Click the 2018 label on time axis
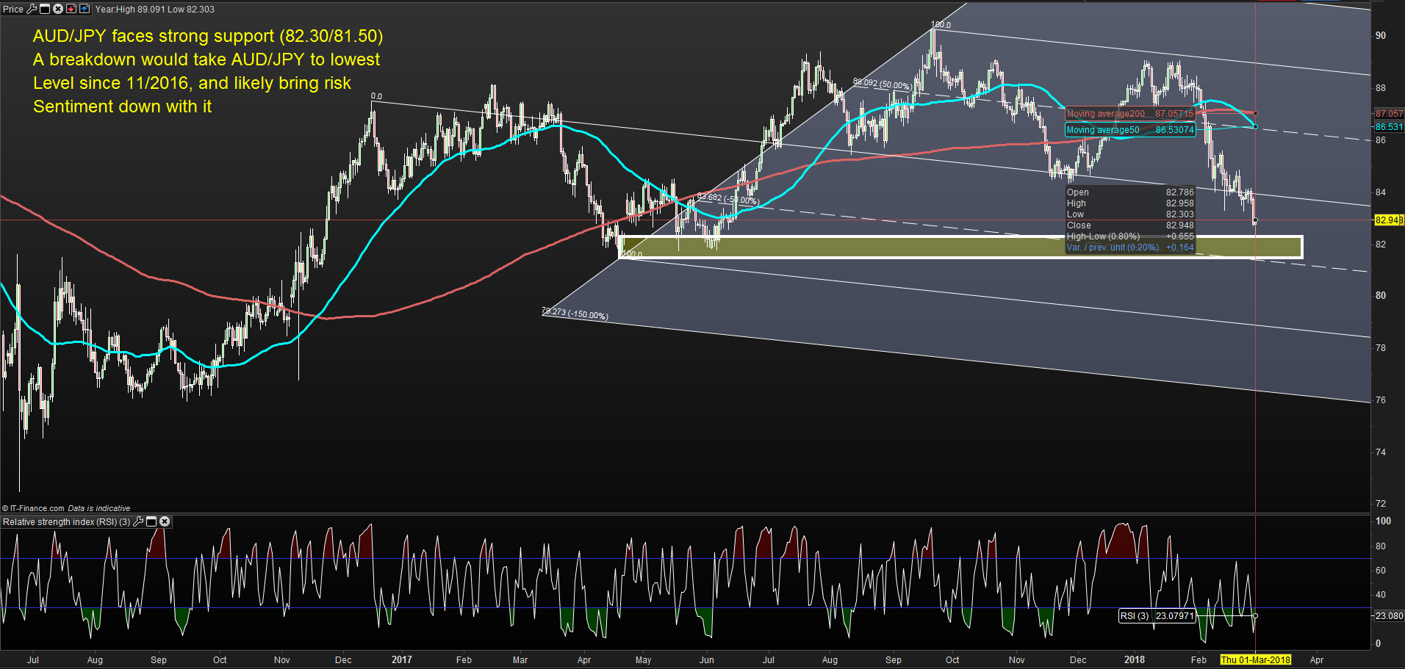Viewport: 1405px width, 669px height. (x=1135, y=659)
